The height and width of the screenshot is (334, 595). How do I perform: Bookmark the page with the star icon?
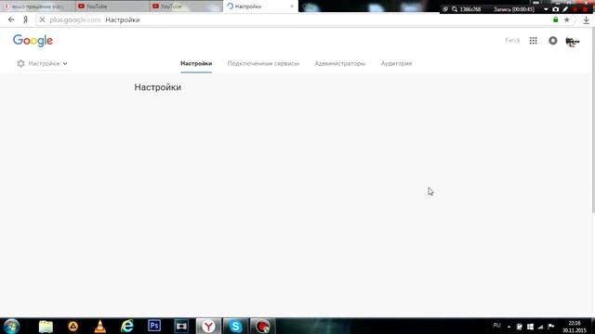click(x=566, y=19)
